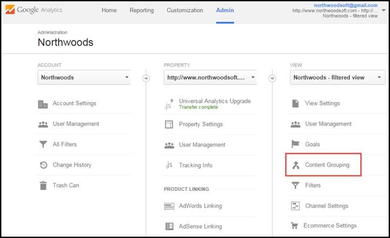The height and width of the screenshot is (238, 390).
Task: Open the Account dropdown showing Northwoods
Action: click(x=84, y=77)
